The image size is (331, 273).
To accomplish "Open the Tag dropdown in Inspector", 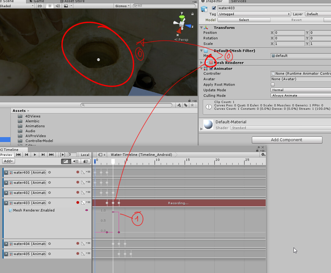I will 254,14.
